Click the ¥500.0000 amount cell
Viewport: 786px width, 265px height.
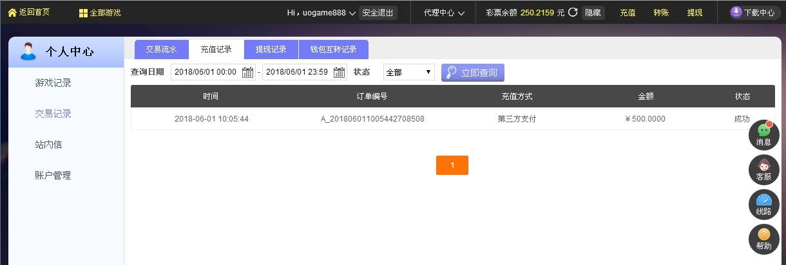click(645, 119)
